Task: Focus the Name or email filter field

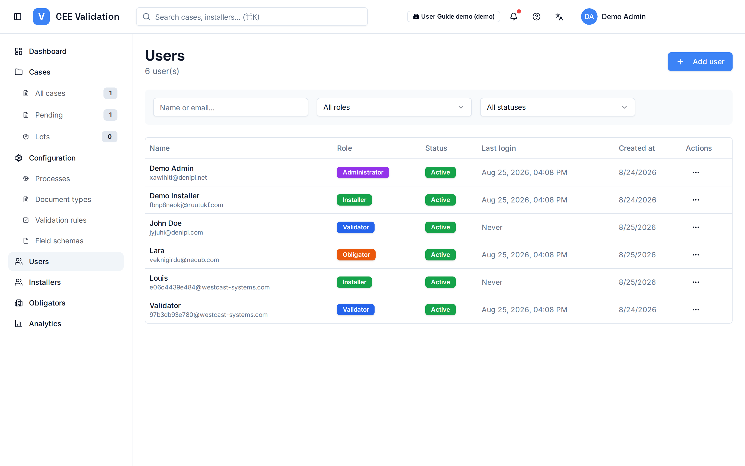Action: [230, 107]
